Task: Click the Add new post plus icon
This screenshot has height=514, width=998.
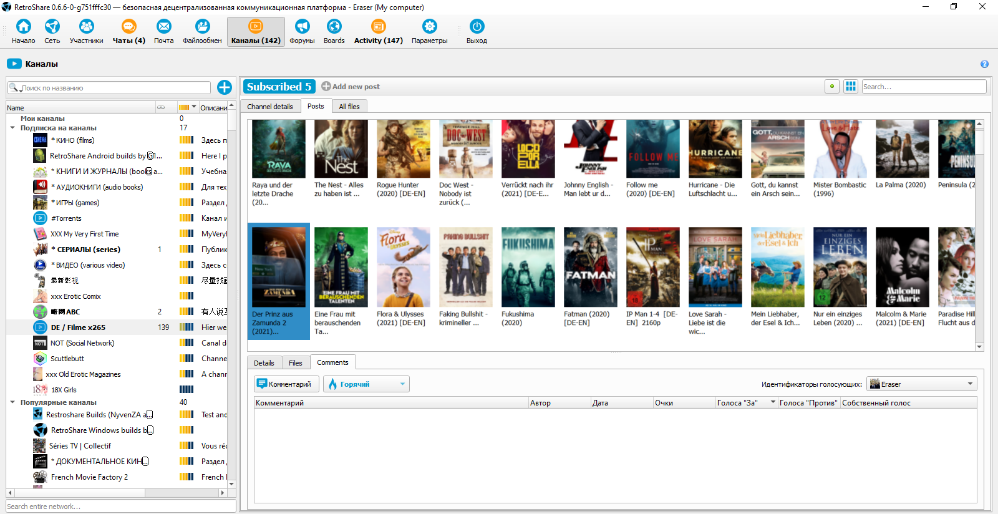Action: click(x=326, y=87)
